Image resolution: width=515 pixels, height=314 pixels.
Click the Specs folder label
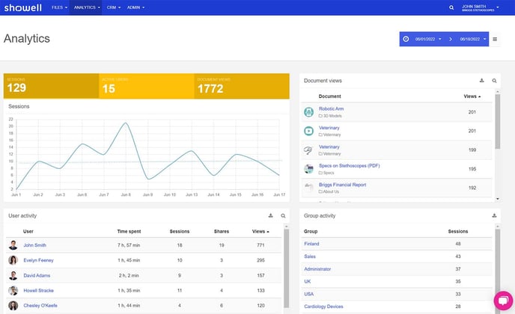(x=326, y=173)
